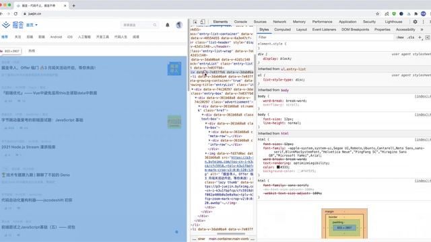
Task: Click the iOS category link
Action: 70,37
